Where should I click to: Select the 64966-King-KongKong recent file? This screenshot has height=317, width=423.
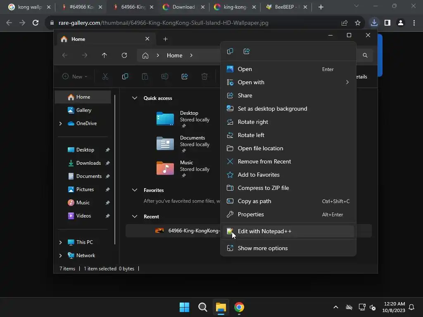click(173, 231)
